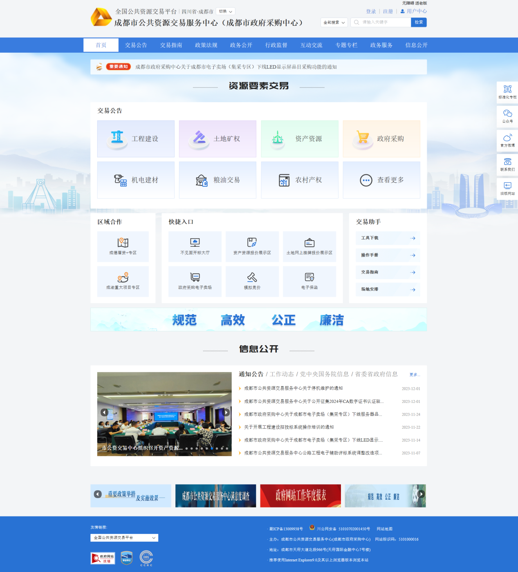
Task: Open the 信息公开 navigation menu
Action: tap(416, 45)
